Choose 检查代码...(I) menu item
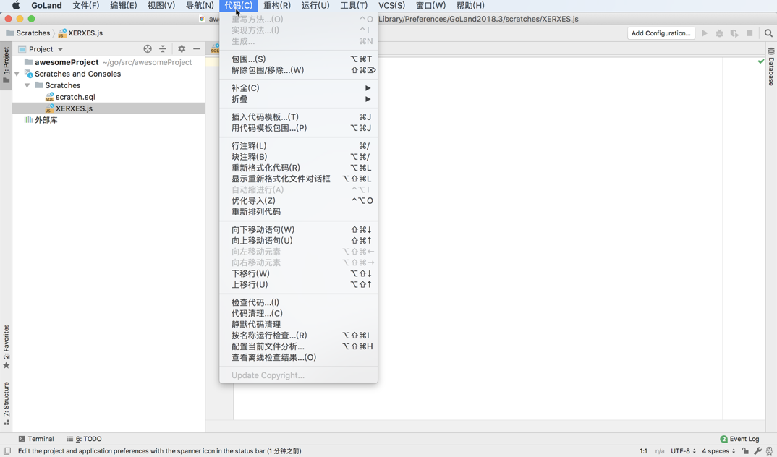 tap(298, 302)
